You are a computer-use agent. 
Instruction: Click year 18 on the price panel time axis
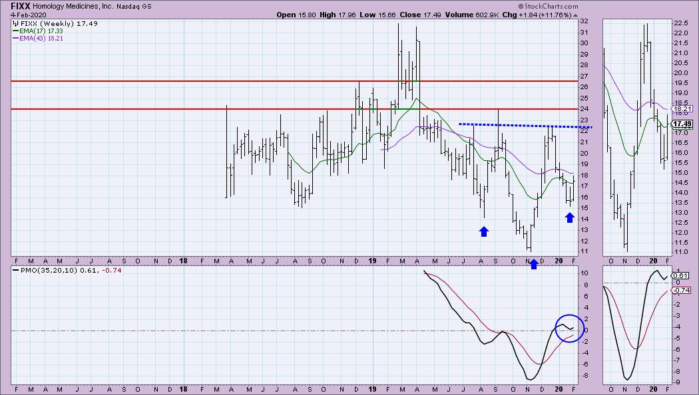tap(183, 261)
